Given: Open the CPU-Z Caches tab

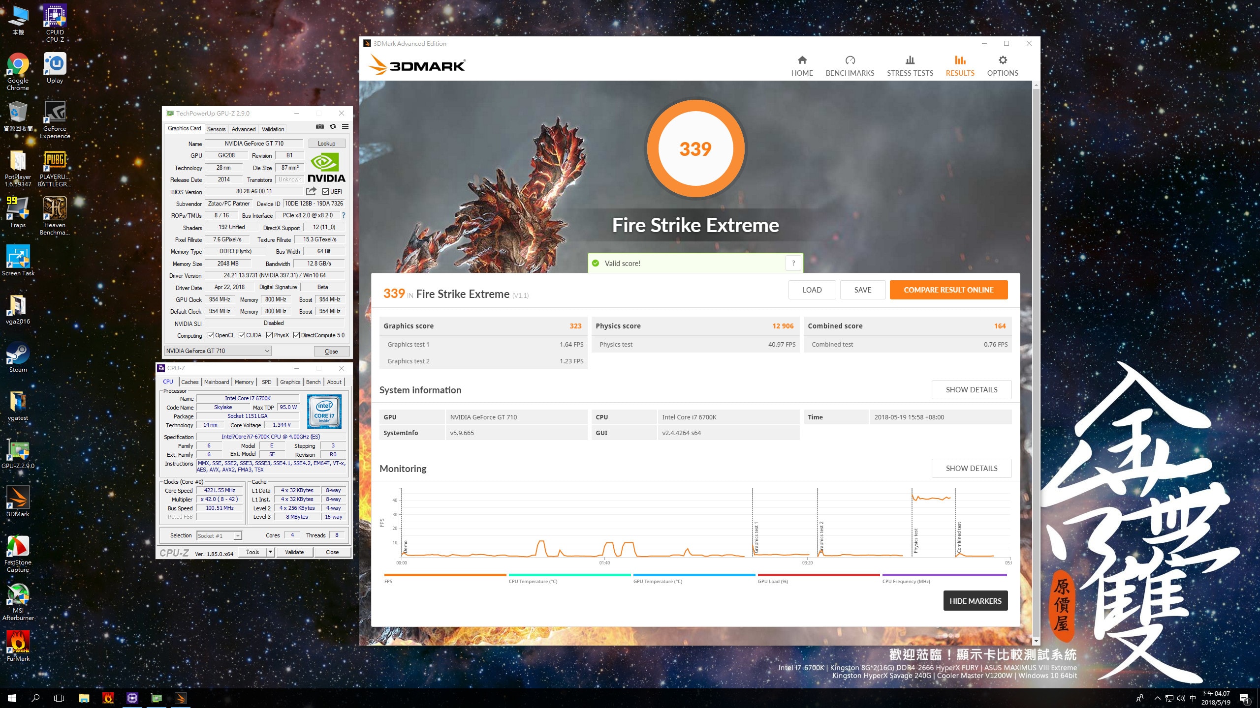Looking at the screenshot, I should pyautogui.click(x=189, y=382).
